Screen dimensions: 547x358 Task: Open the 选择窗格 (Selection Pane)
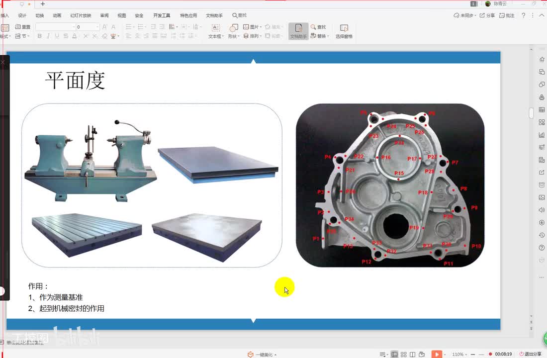(344, 31)
